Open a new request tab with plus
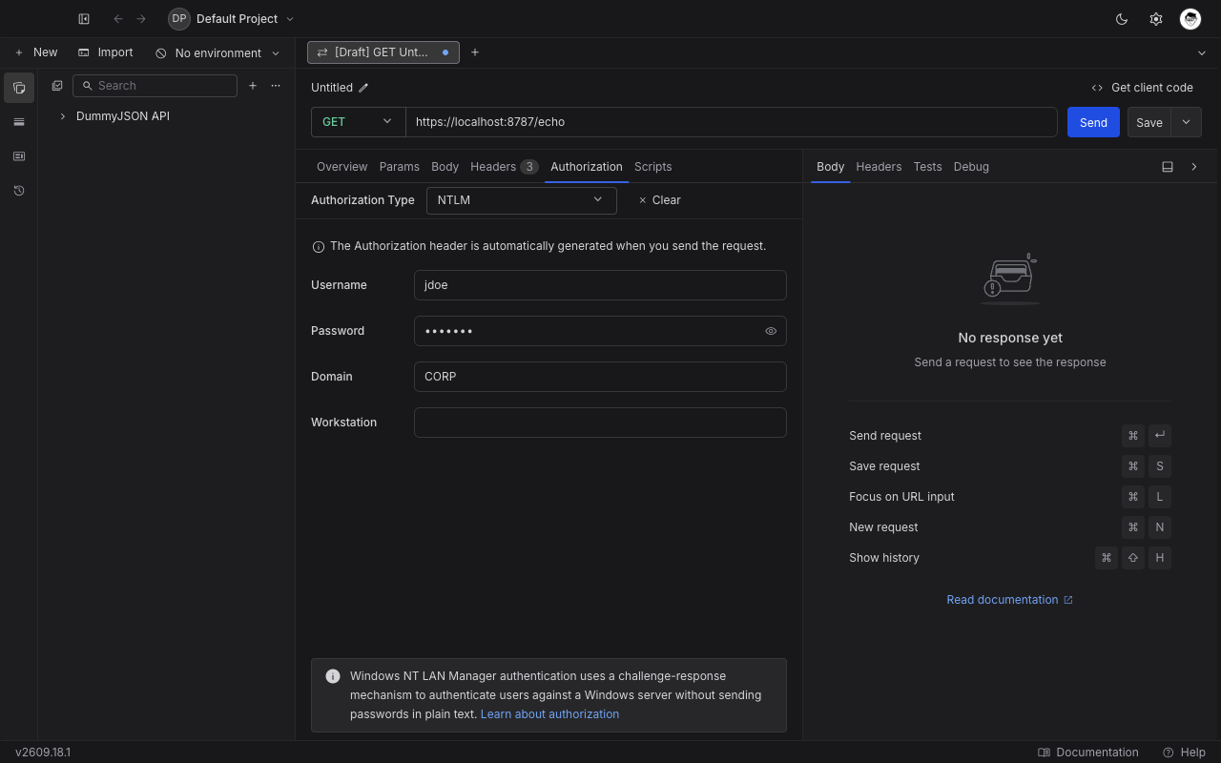 tap(475, 52)
